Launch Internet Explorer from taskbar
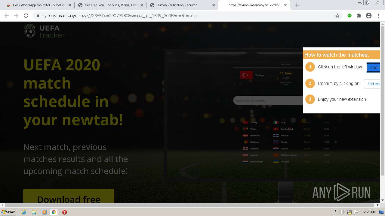 tap(24, 212)
